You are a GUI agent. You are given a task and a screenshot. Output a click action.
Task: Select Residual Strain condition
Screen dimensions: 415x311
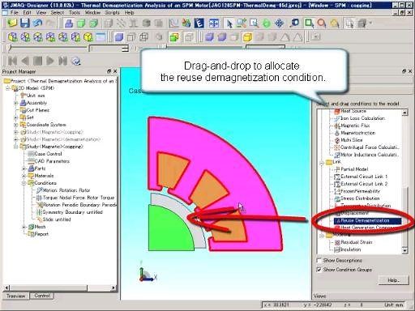pyautogui.click(x=357, y=242)
